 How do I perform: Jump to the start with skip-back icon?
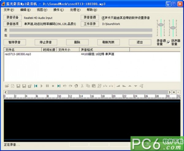[36, 86]
